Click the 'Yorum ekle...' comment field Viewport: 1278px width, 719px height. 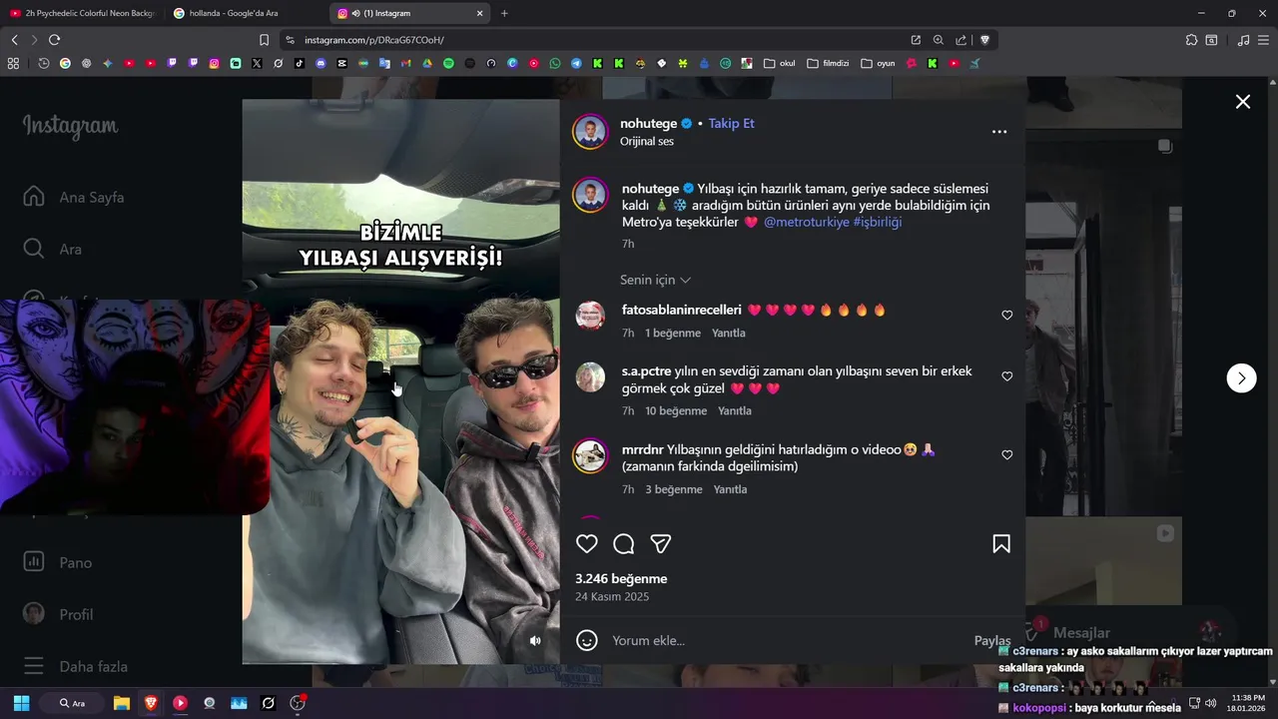(x=789, y=640)
